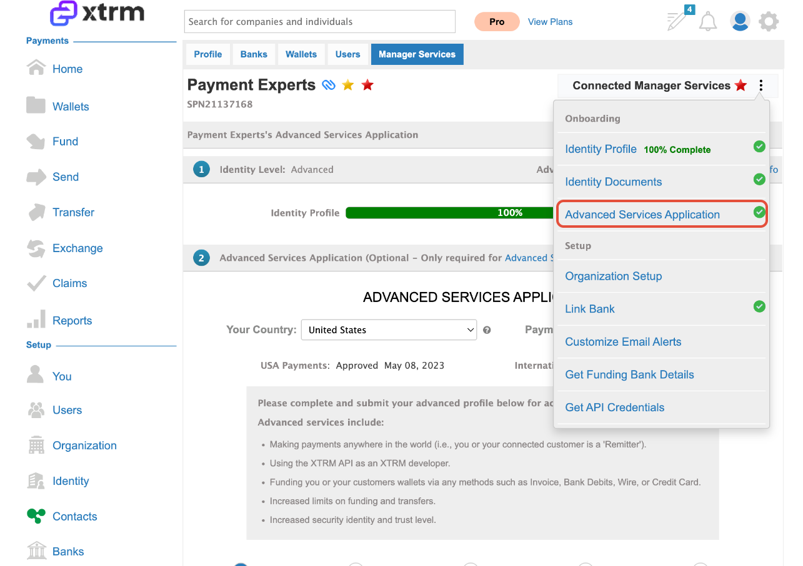Open the Your Country dropdown
Image resolution: width=803 pixels, height=566 pixels.
point(389,329)
